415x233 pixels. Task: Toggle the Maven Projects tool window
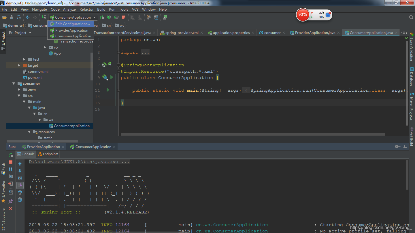click(412, 106)
